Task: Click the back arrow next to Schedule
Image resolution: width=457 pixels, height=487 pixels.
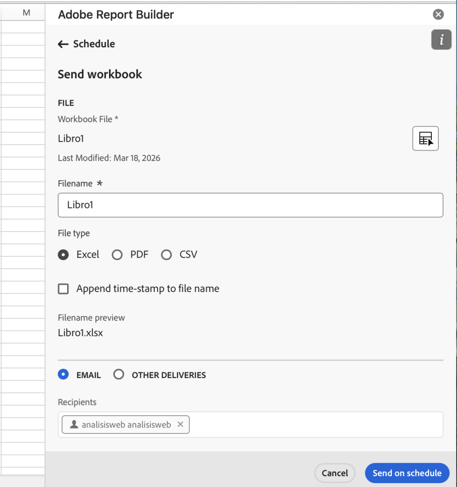Action: 63,44
